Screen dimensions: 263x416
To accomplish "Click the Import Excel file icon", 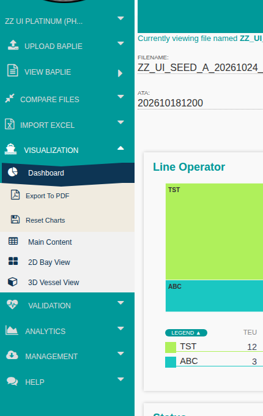I will [x=10, y=124].
